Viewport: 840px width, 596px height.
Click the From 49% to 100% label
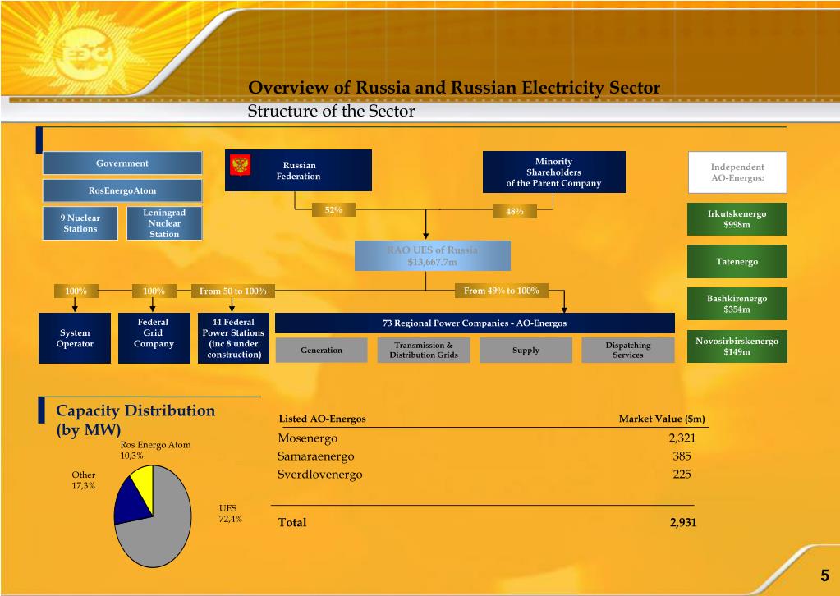point(502,291)
